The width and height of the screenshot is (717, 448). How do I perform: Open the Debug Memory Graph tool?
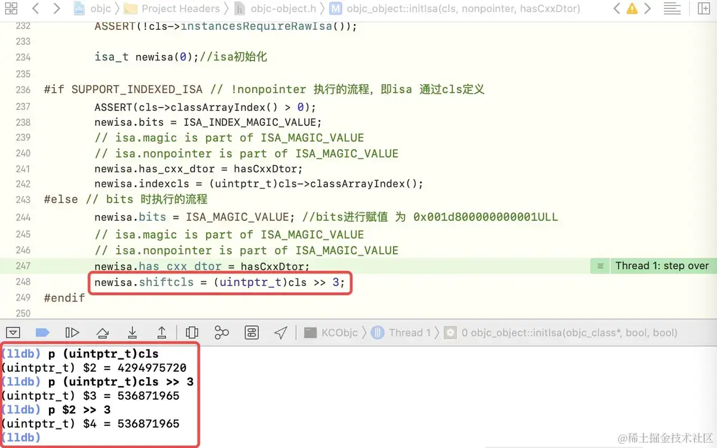click(x=222, y=332)
